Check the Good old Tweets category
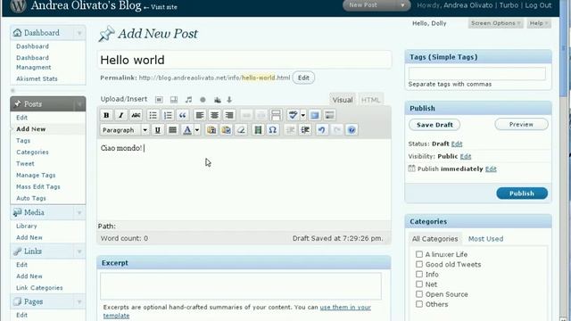This screenshot has height=321, width=571. point(419,264)
